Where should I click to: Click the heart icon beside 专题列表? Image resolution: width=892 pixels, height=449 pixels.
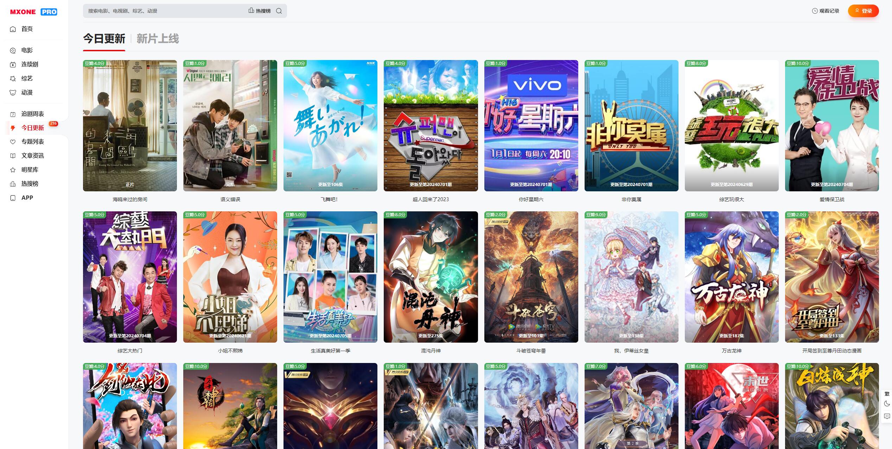(x=13, y=142)
